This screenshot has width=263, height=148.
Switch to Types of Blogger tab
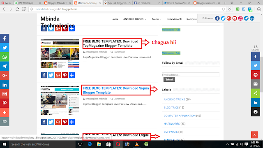point(117,3)
